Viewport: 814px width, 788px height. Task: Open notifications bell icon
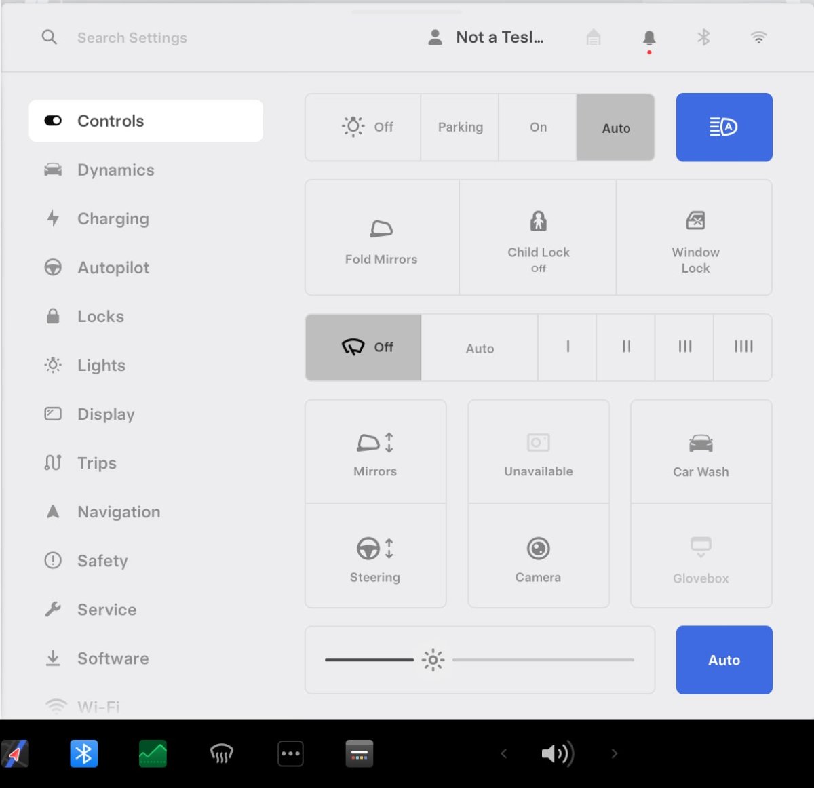pyautogui.click(x=649, y=38)
